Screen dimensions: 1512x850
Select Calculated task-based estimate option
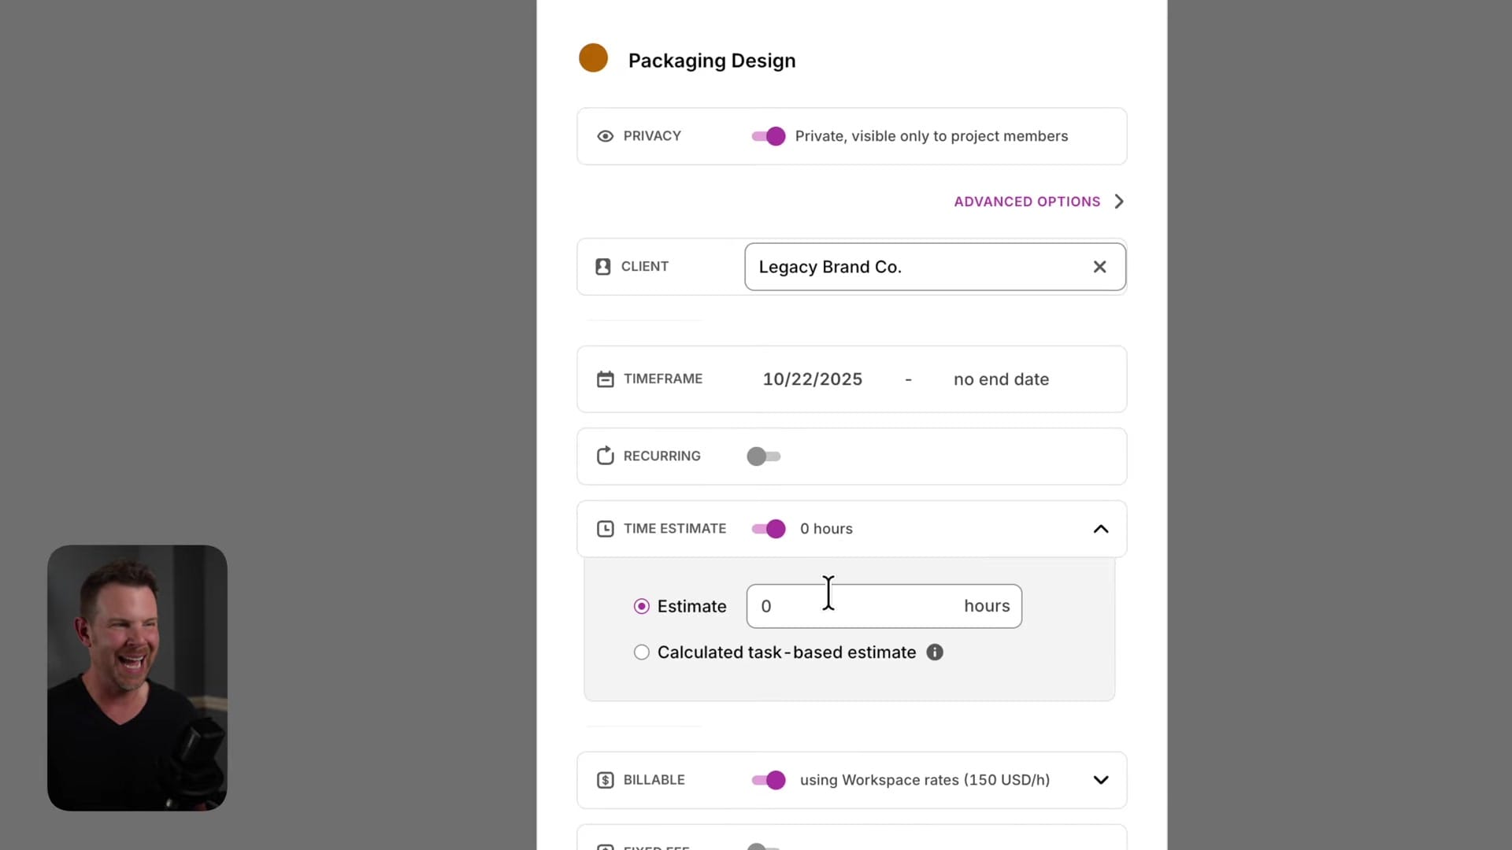click(x=642, y=652)
